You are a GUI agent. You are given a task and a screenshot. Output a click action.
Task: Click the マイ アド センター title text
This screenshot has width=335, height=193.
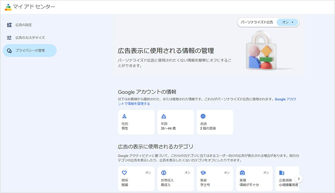34,7
